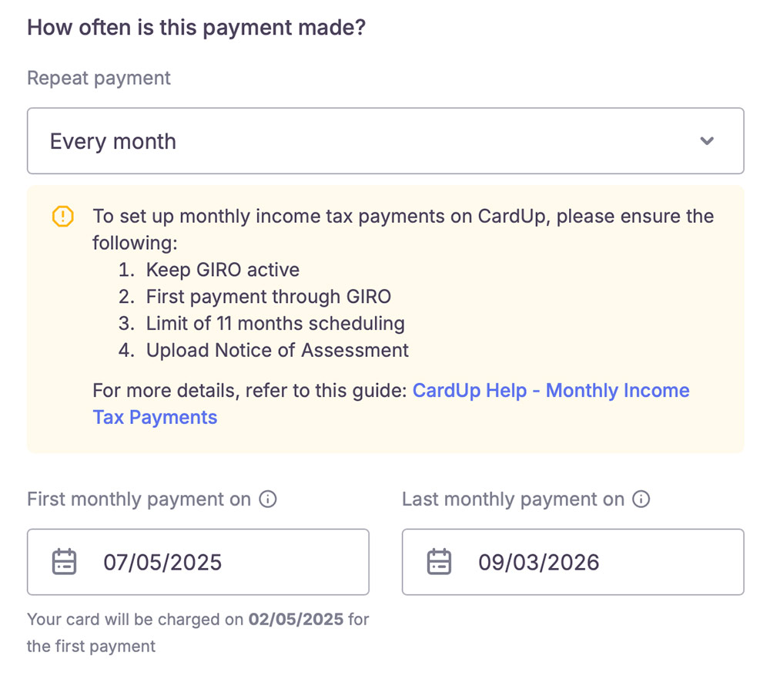Click the 'Repeat payment' label
The height and width of the screenshot is (676, 770).
point(99,79)
